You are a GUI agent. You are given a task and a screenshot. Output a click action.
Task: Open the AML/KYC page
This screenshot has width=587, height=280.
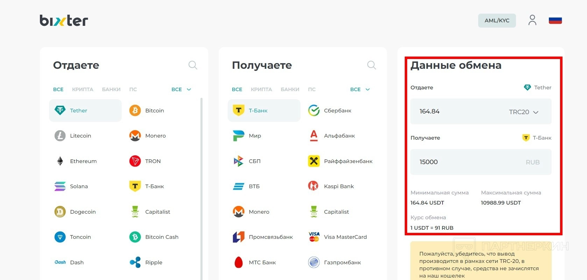click(x=497, y=21)
